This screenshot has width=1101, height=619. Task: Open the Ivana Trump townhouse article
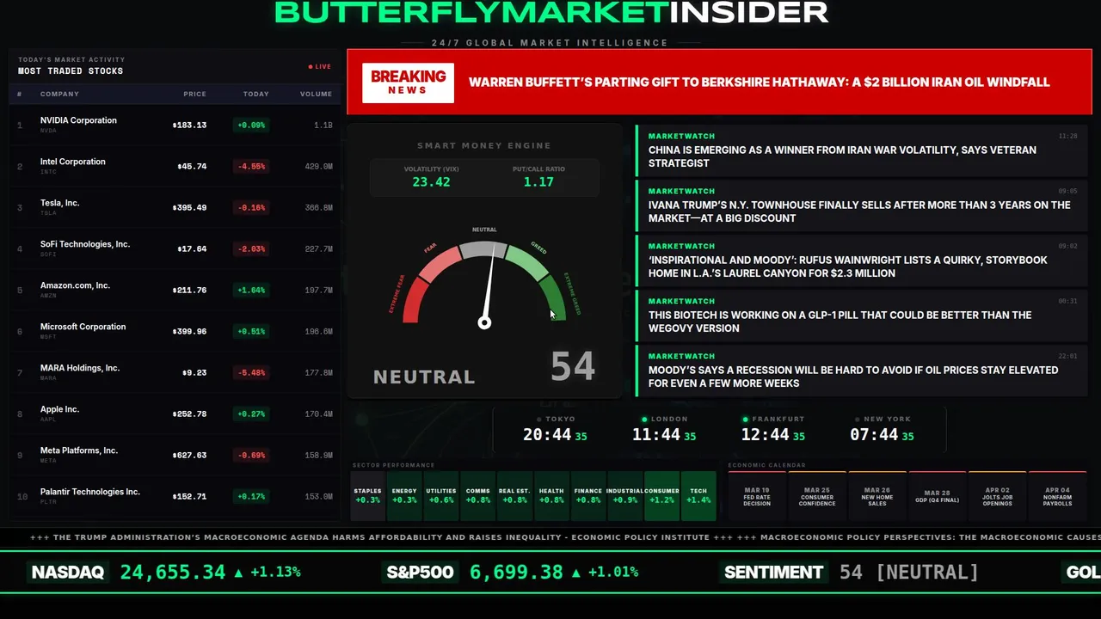(861, 205)
